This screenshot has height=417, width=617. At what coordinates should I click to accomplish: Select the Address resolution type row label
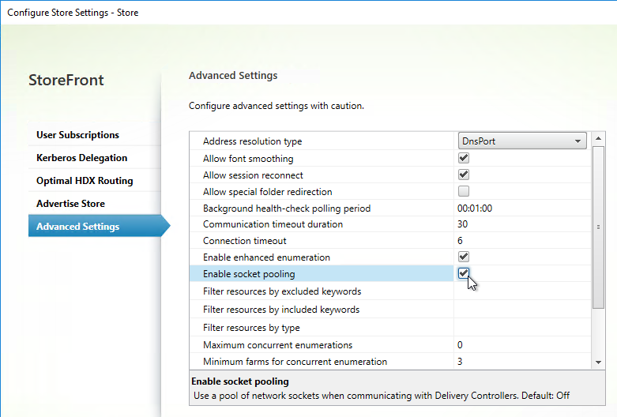(252, 141)
